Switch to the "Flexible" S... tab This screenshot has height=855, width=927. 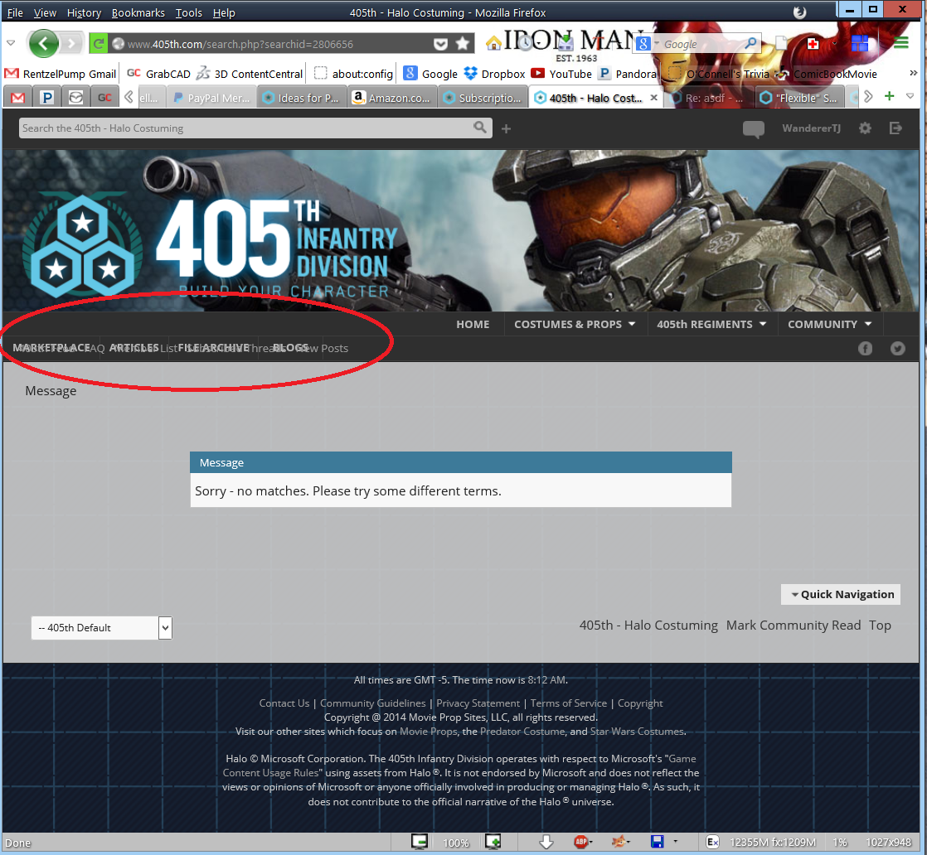(x=800, y=98)
